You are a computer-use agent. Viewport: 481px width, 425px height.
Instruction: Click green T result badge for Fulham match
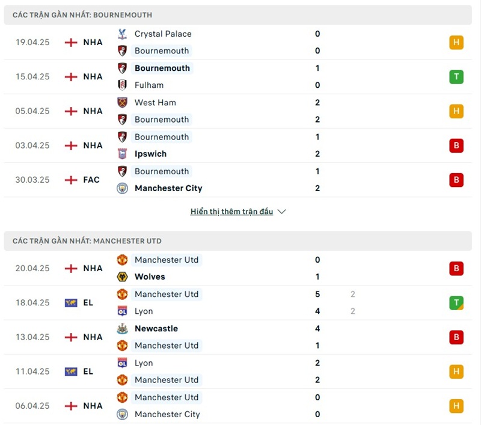click(456, 77)
